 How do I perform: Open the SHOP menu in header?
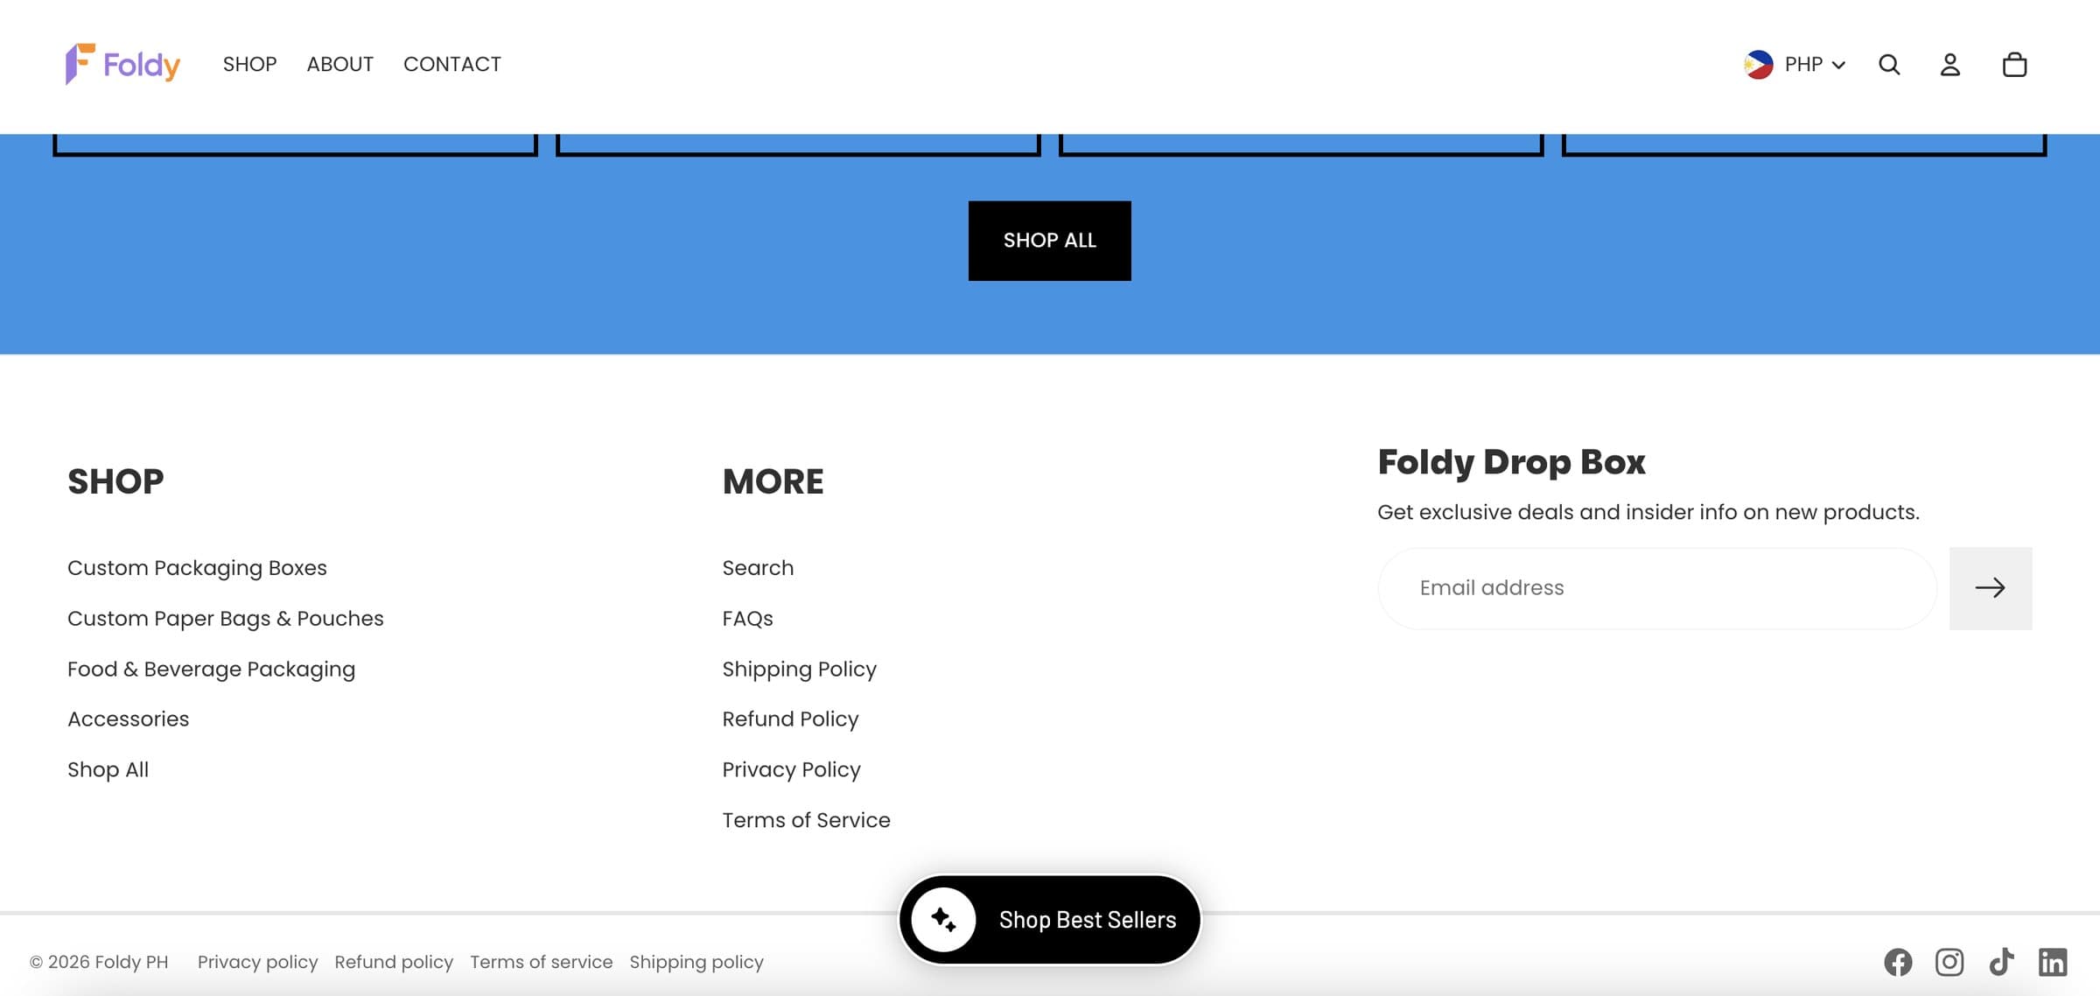tap(249, 64)
